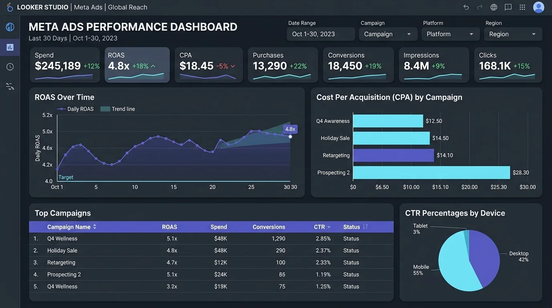Click the Holiday Sale bar in CPA chart
Viewport: 552px width, 308px height.
[391, 138]
